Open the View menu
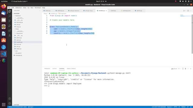The width and height of the screenshot is (193, 108). tap(24, 7)
